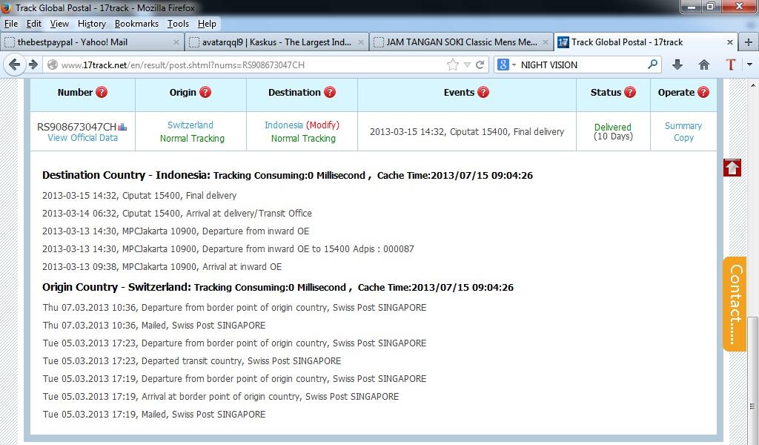Close the avatarqql9 Kaskus tab
The image size is (759, 445).
361,42
